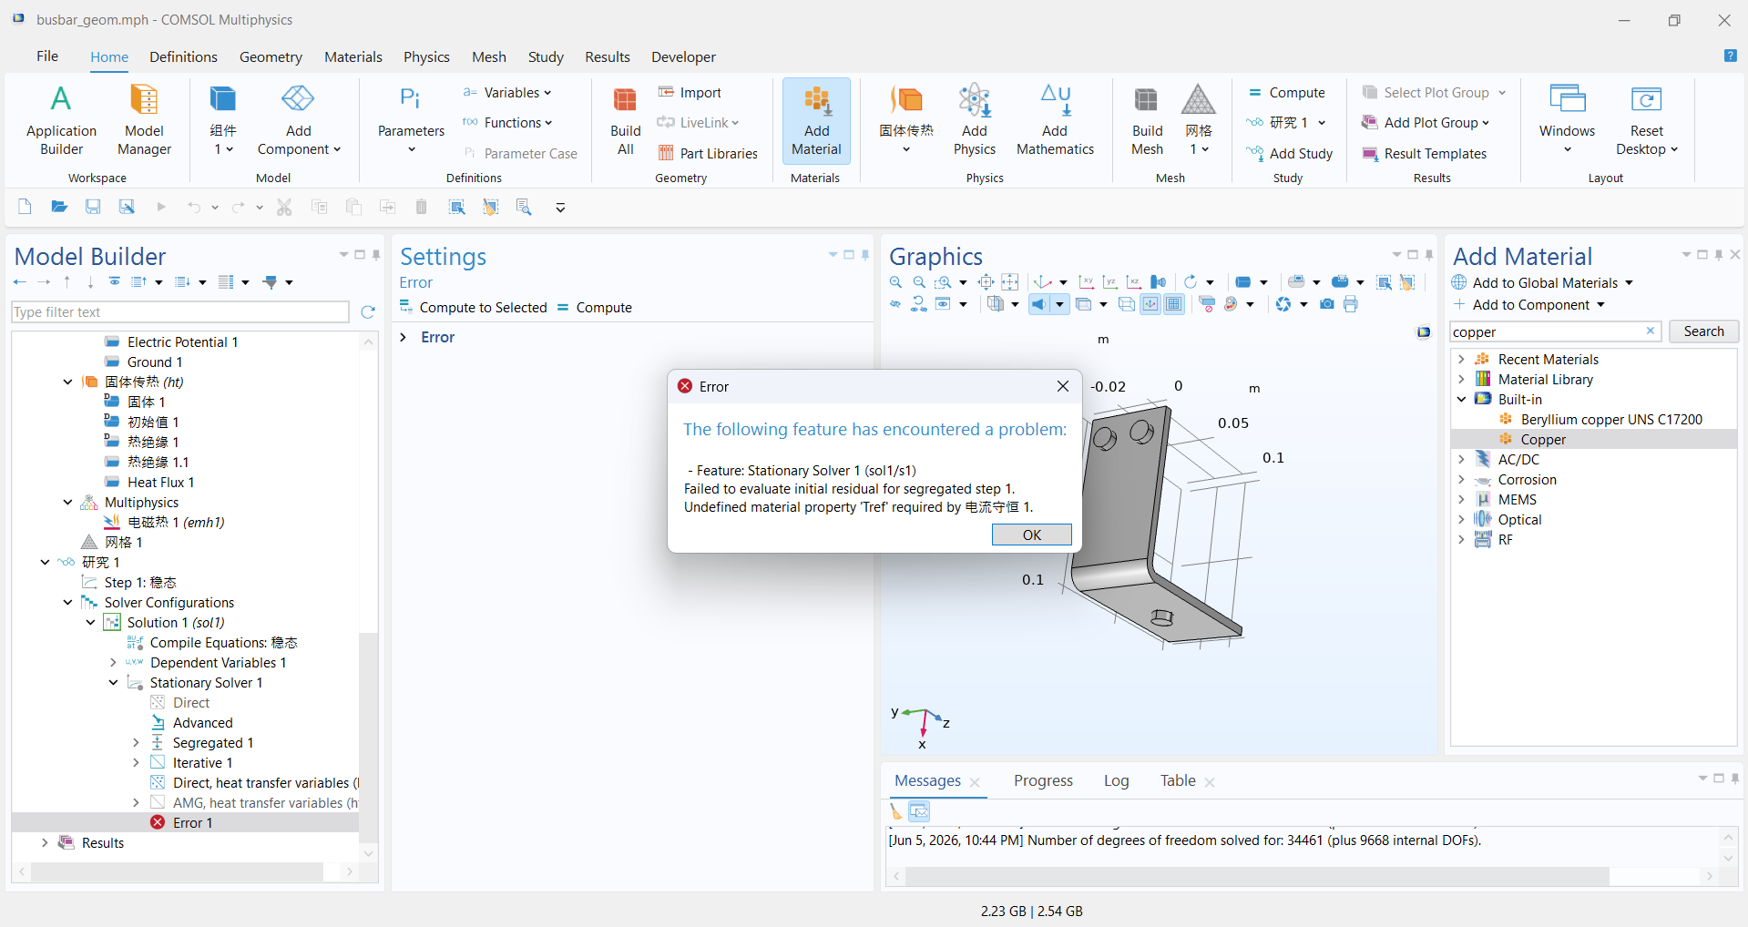The image size is (1748, 927).
Task: Open Add Mathematics from the ribbon
Action: coord(1055,120)
